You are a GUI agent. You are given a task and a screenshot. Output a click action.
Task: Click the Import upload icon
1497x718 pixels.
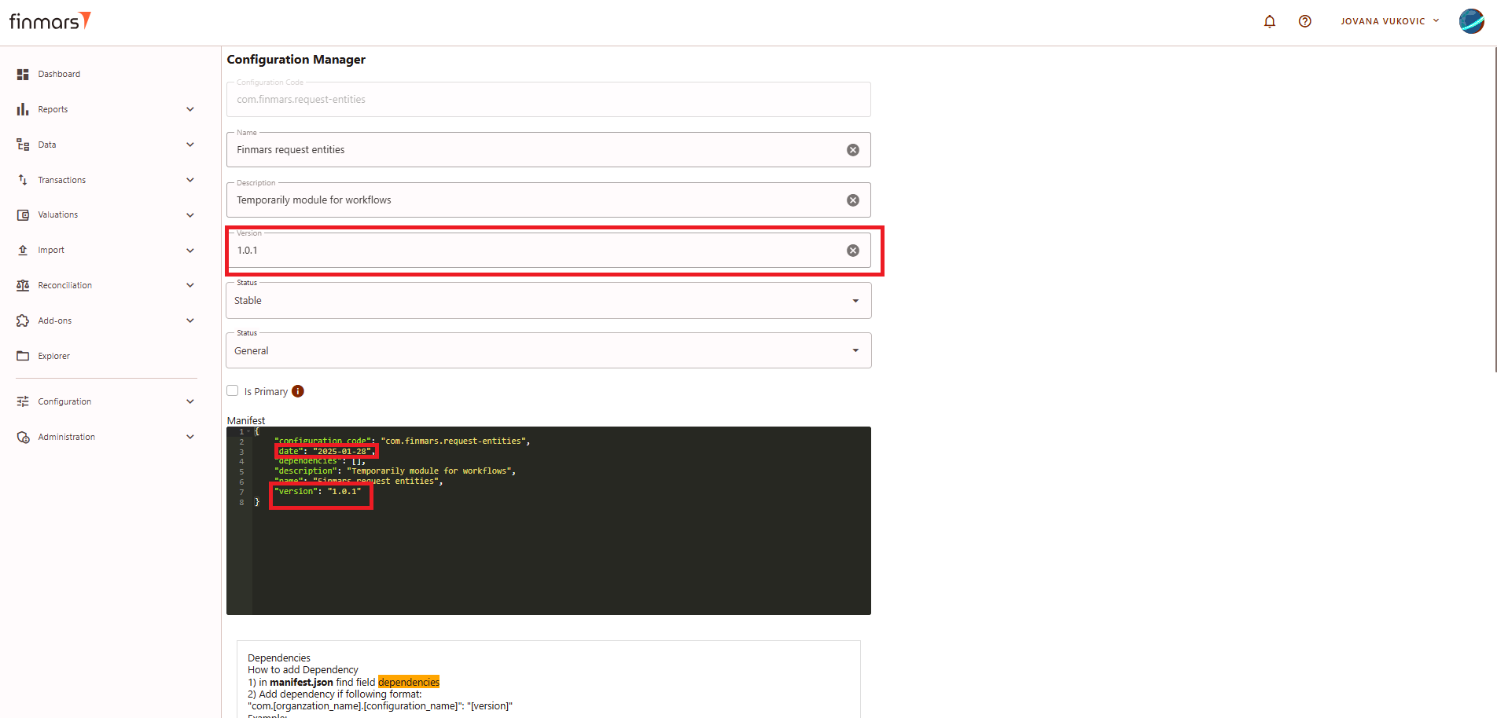(x=23, y=250)
